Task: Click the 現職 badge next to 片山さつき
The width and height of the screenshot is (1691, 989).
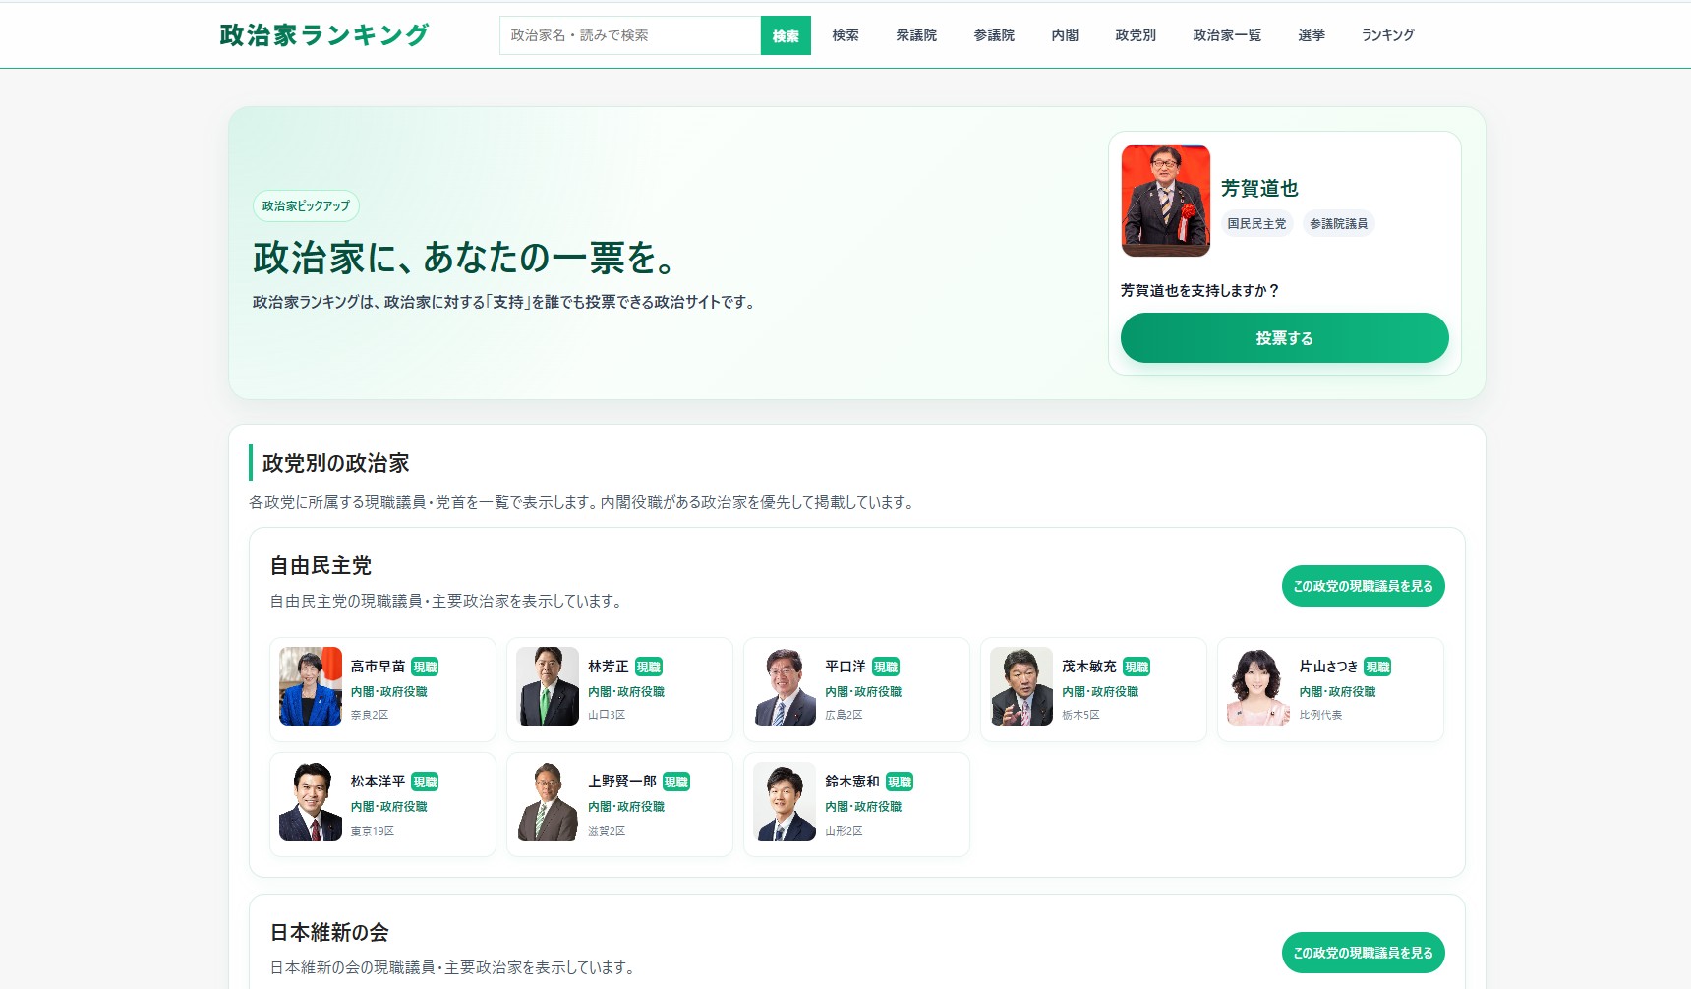Action: click(x=1377, y=667)
